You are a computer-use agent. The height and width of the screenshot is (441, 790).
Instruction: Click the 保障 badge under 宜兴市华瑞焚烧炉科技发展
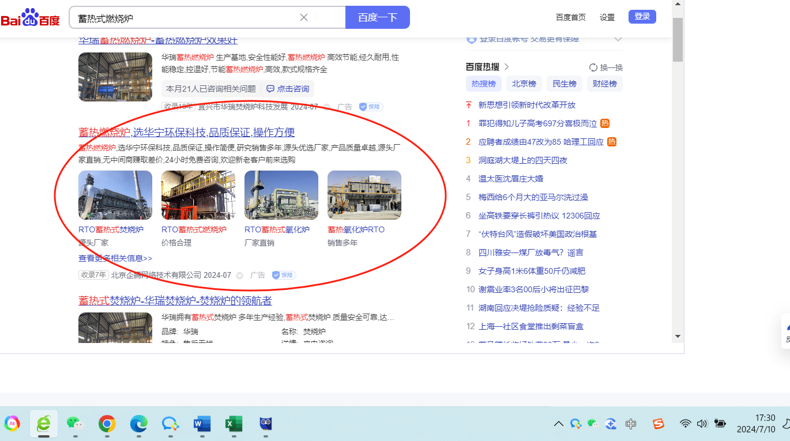[371, 107]
